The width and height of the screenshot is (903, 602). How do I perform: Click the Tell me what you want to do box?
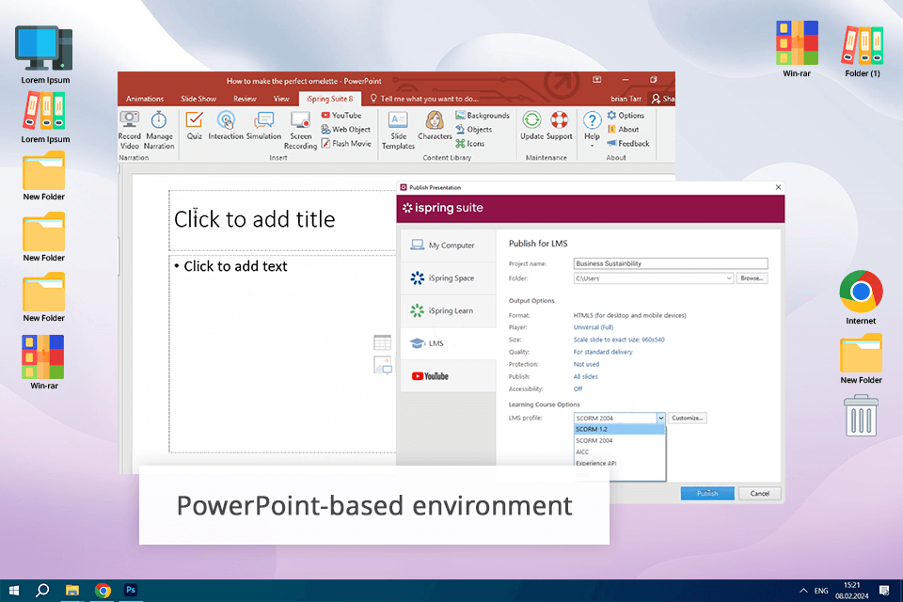424,99
